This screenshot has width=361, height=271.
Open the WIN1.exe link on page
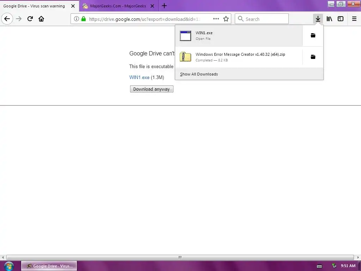coord(139,77)
